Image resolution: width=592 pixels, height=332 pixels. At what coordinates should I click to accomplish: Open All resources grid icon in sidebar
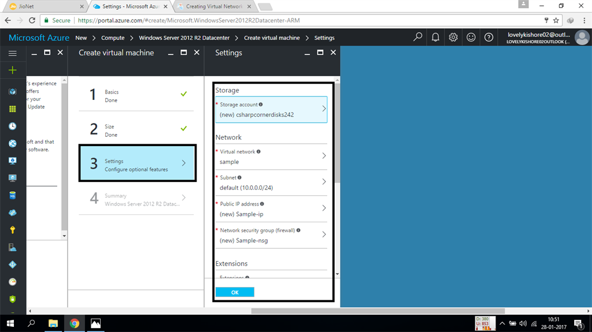pos(13,109)
